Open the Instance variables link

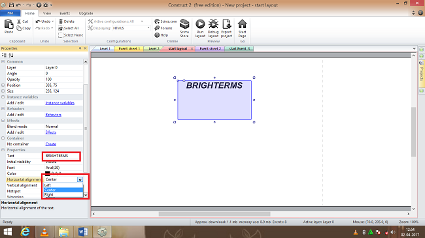coord(60,103)
